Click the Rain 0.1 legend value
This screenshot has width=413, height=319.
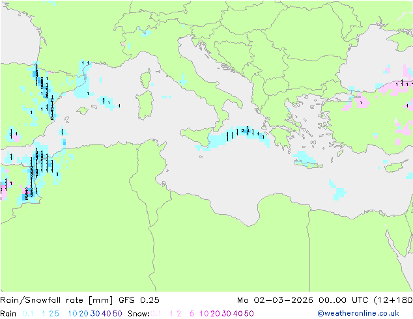pos(28,314)
